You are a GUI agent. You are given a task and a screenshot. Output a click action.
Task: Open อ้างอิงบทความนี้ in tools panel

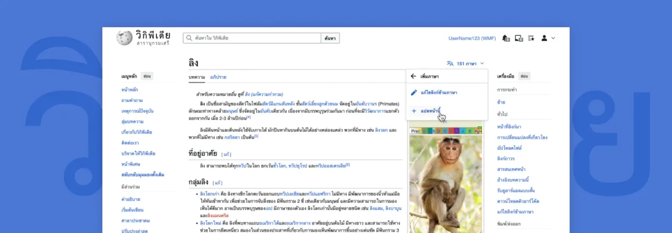514,180
